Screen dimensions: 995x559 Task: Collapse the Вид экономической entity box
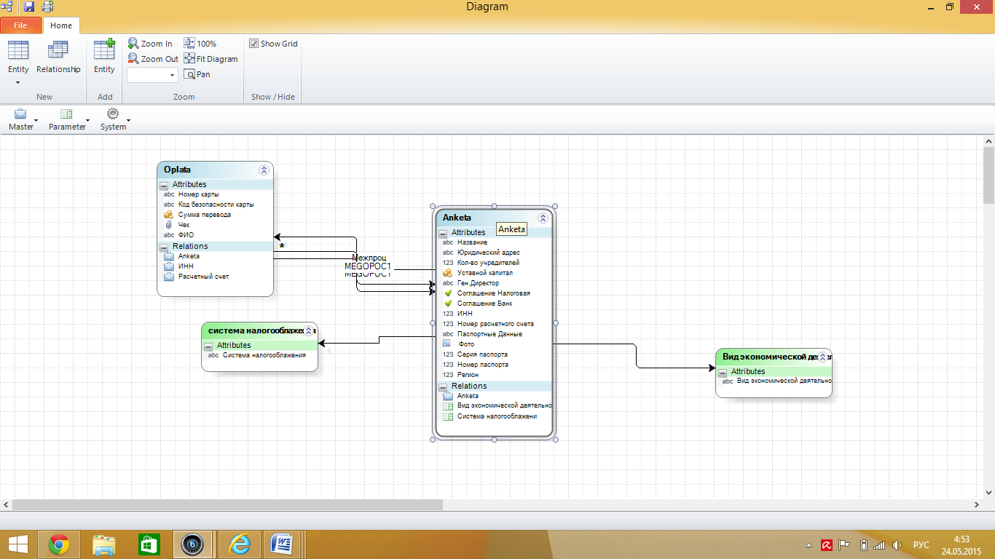pos(822,357)
